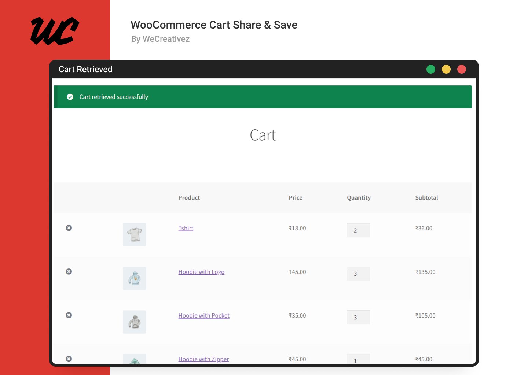The width and height of the screenshot is (528, 375).
Task: Click the WeCreativez UC logo
Action: (x=55, y=31)
